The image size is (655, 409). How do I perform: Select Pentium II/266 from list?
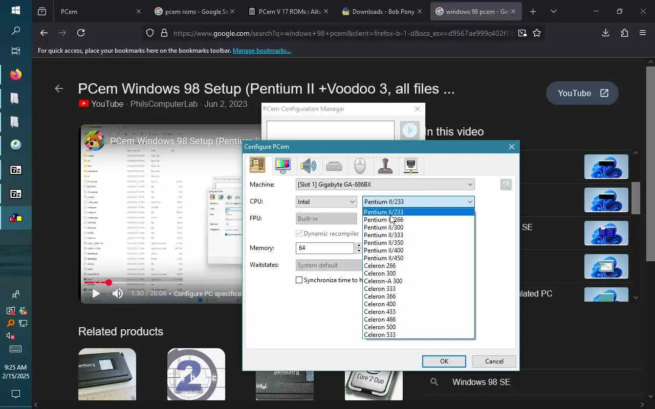pyautogui.click(x=419, y=220)
